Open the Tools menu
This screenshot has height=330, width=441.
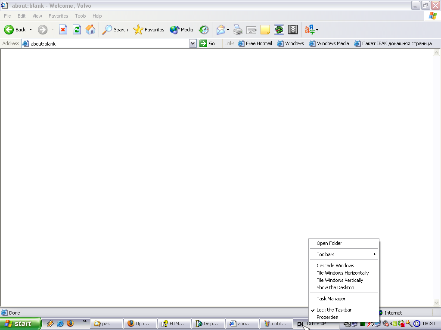(x=81, y=16)
